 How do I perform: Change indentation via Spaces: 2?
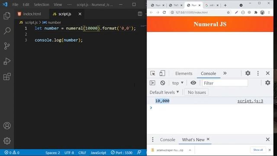[x=52, y=153]
